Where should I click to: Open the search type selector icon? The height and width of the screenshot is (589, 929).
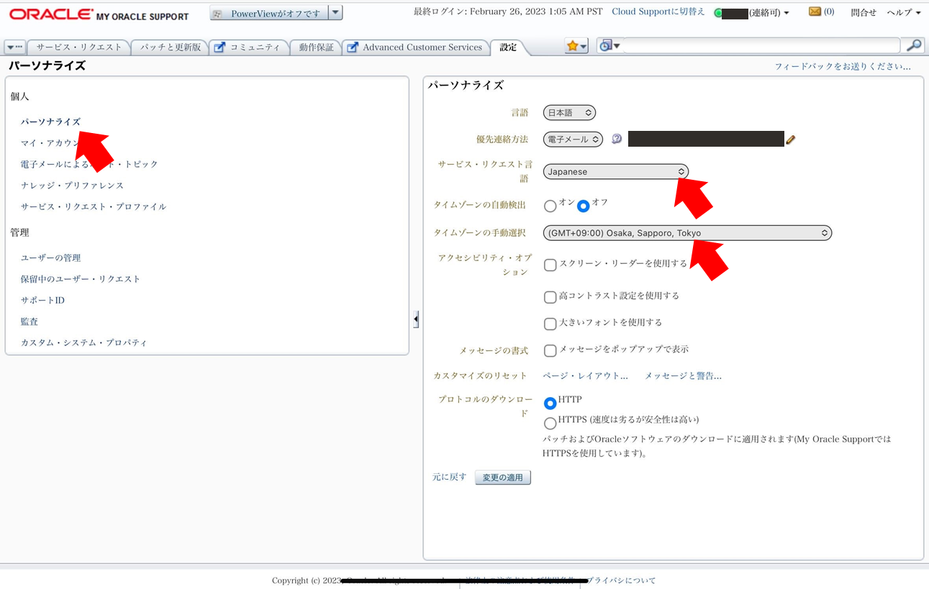point(609,46)
